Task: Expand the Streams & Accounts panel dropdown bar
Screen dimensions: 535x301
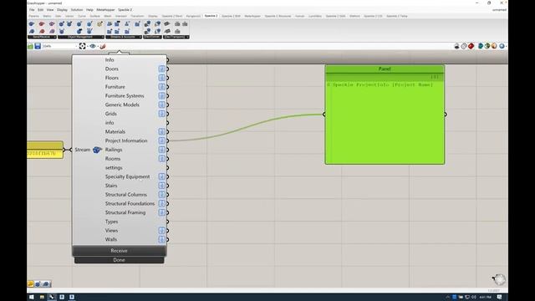Action: 124,37
